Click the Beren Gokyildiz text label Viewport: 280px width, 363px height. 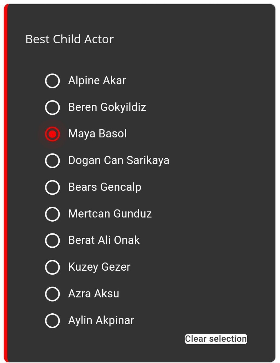click(107, 107)
